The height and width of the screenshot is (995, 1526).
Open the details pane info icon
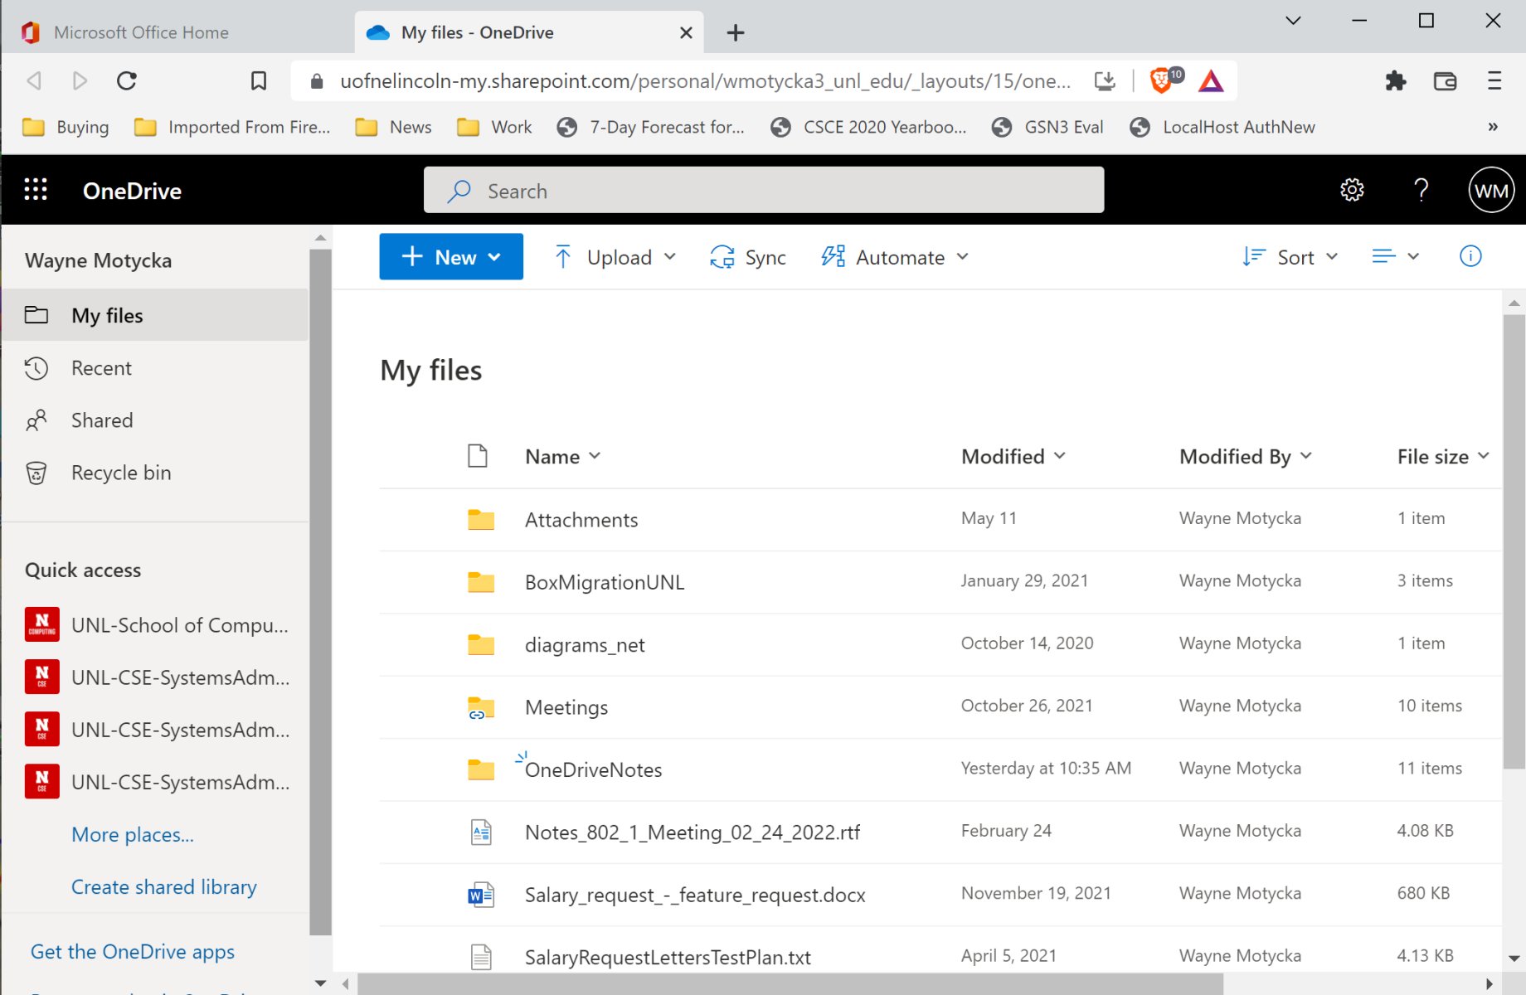pyautogui.click(x=1470, y=256)
